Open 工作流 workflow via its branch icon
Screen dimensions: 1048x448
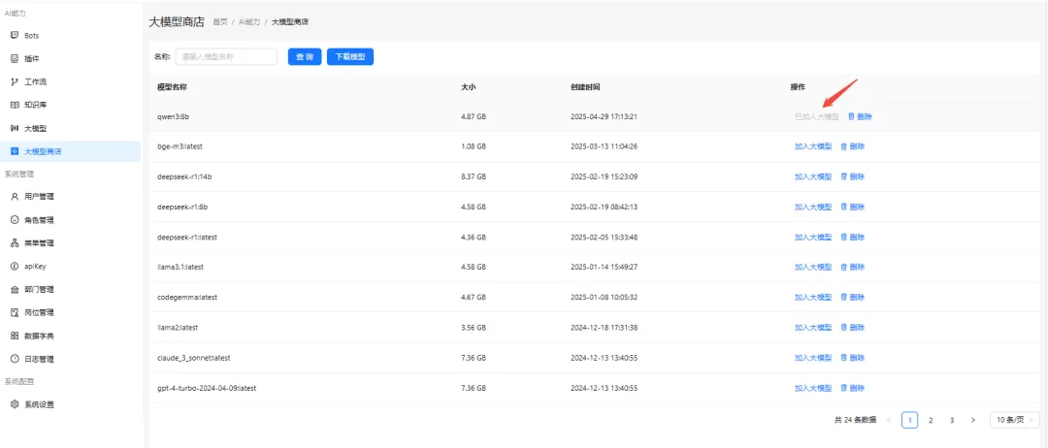coord(15,81)
